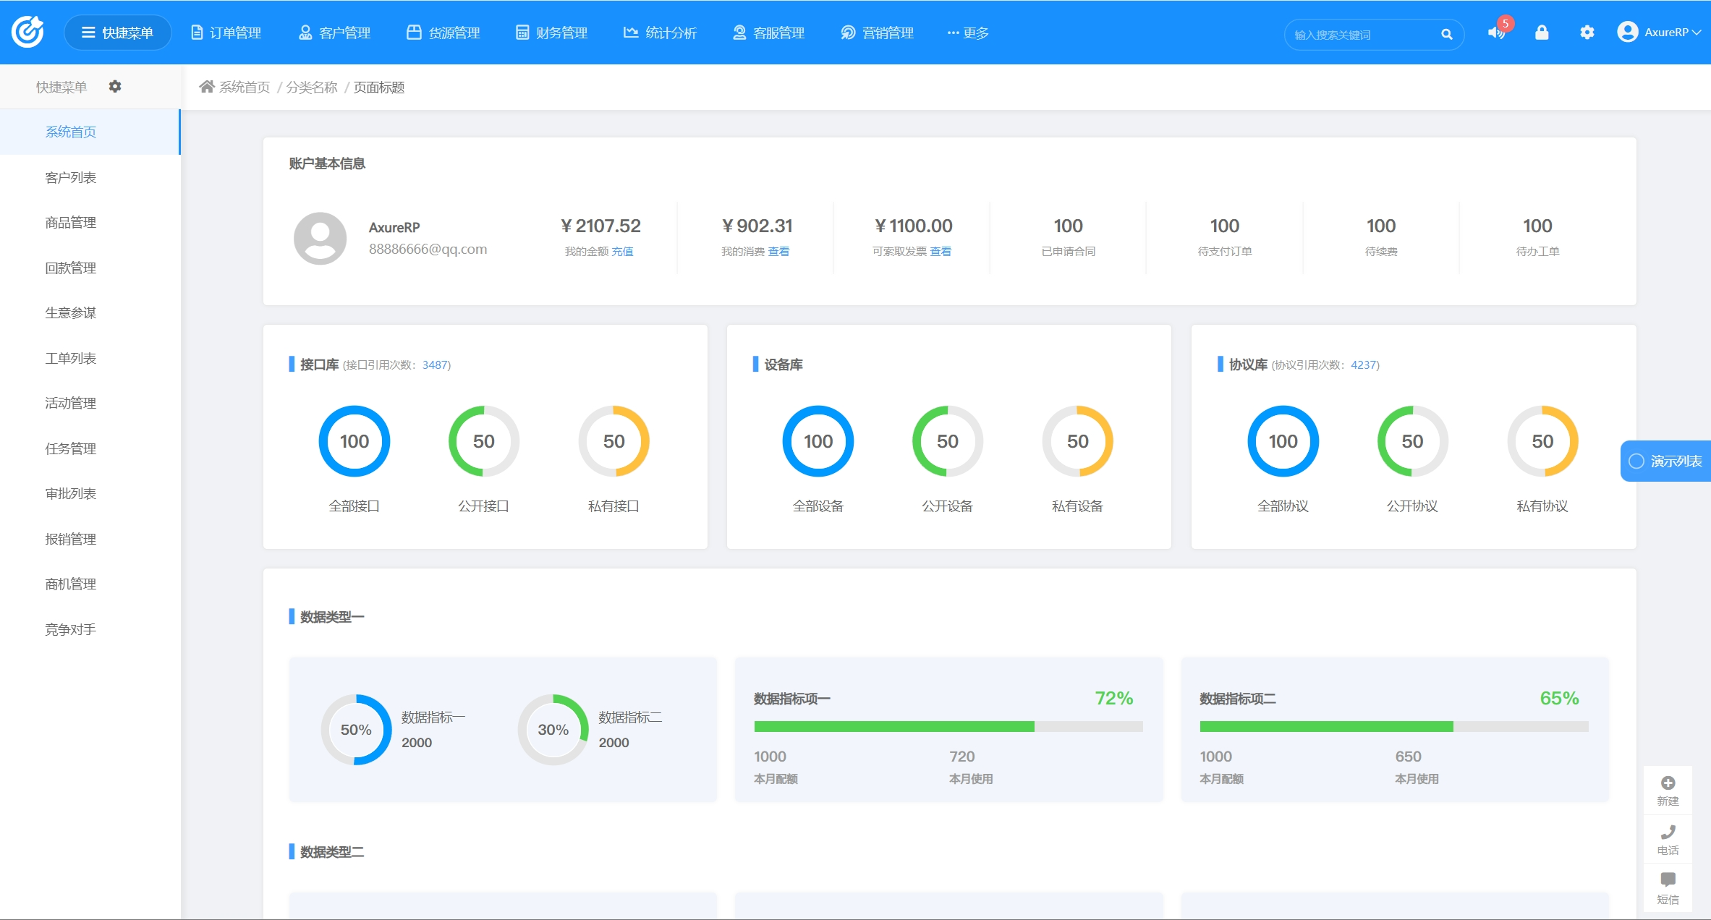Click the 短信 message icon button
The width and height of the screenshot is (1711, 920).
coord(1668,888)
